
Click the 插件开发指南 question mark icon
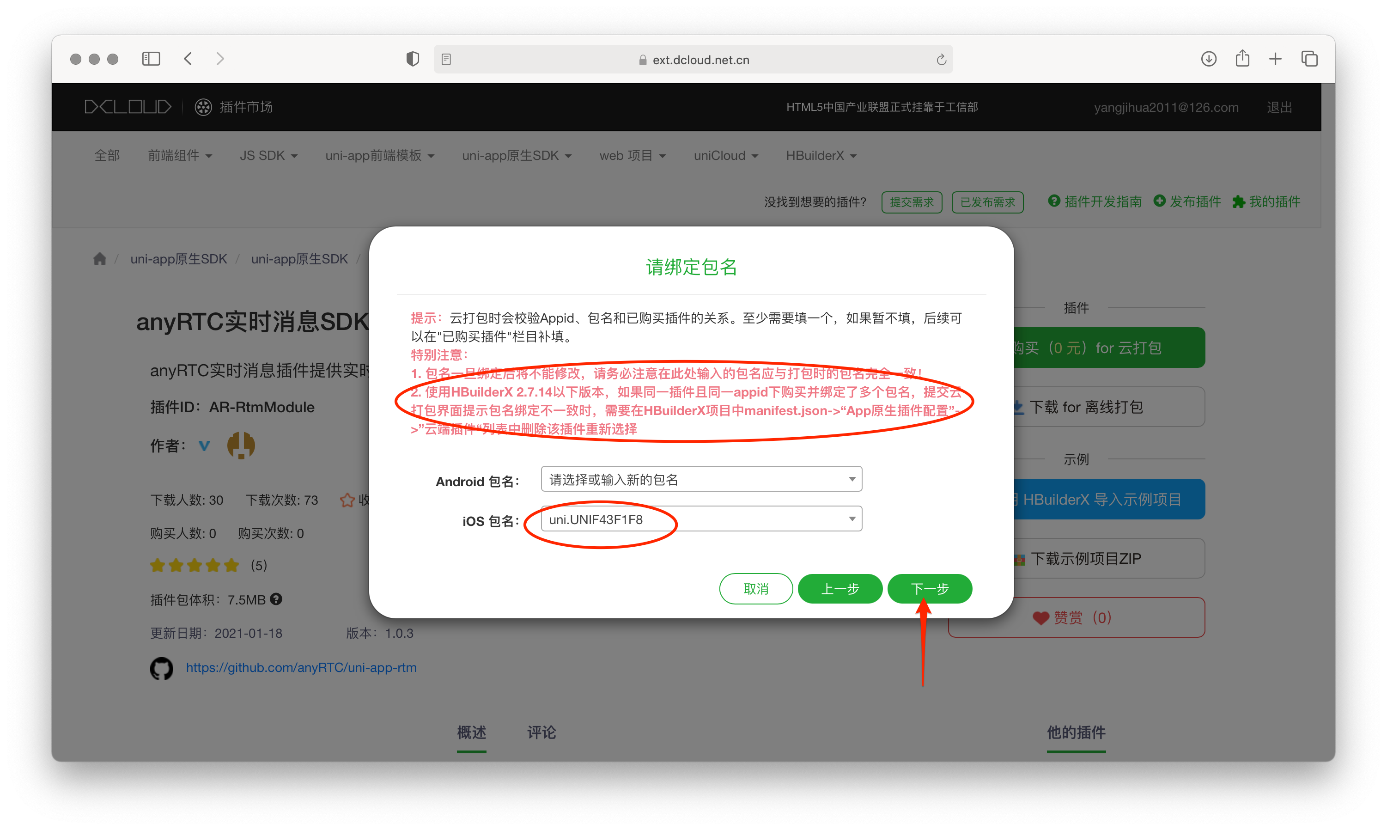coord(1054,201)
